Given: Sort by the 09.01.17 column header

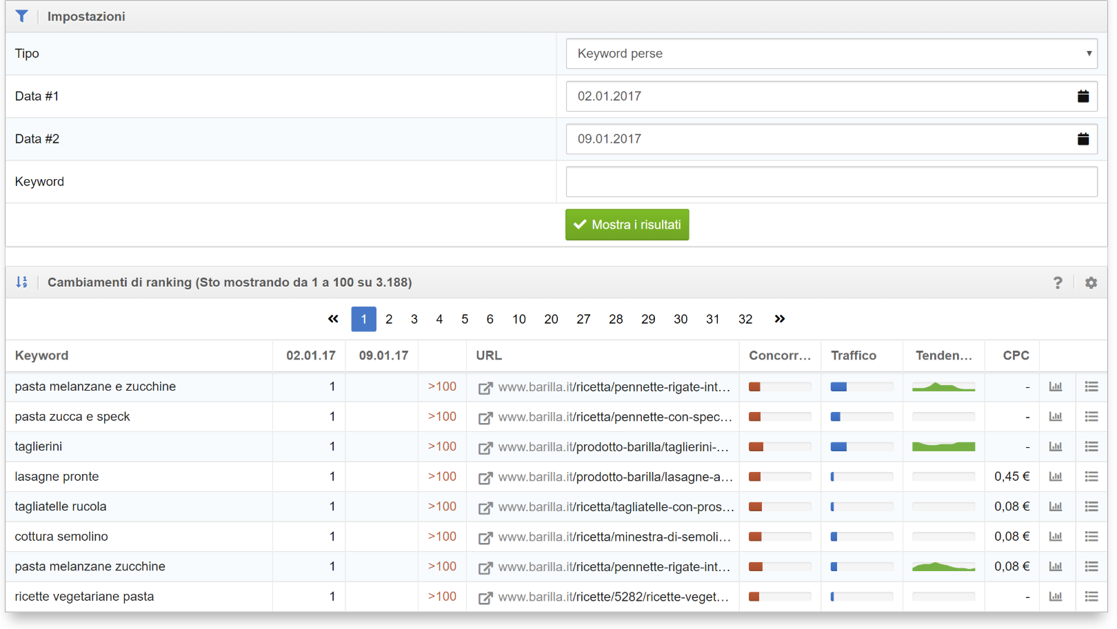Looking at the screenshot, I should (383, 355).
